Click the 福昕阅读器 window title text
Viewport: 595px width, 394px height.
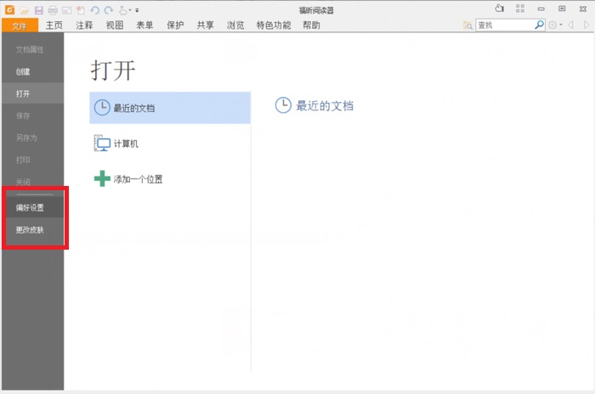tap(316, 10)
